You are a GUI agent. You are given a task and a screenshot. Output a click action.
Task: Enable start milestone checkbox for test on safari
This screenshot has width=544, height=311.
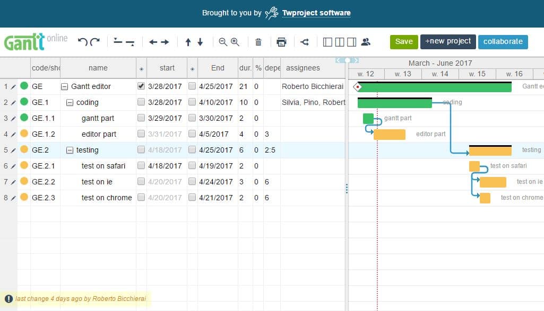(x=141, y=166)
